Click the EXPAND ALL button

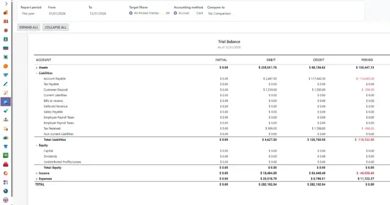pos(29,27)
